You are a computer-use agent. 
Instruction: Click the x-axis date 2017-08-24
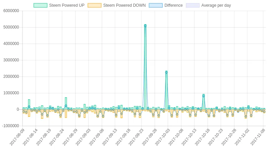(x=56, y=137)
